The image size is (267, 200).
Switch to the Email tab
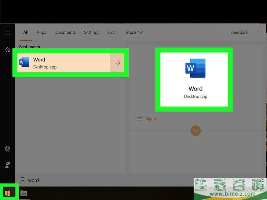tap(112, 32)
